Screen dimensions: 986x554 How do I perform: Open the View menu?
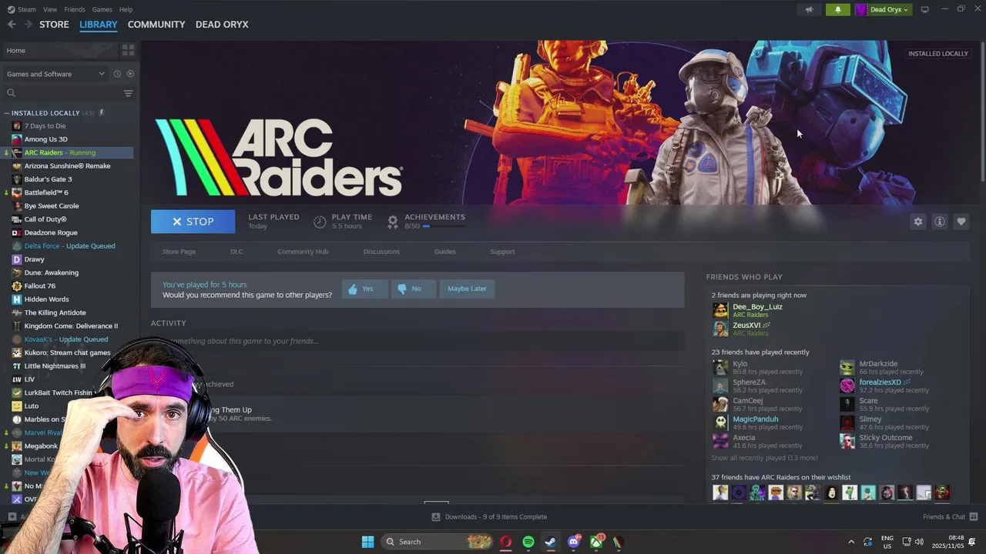50,9
